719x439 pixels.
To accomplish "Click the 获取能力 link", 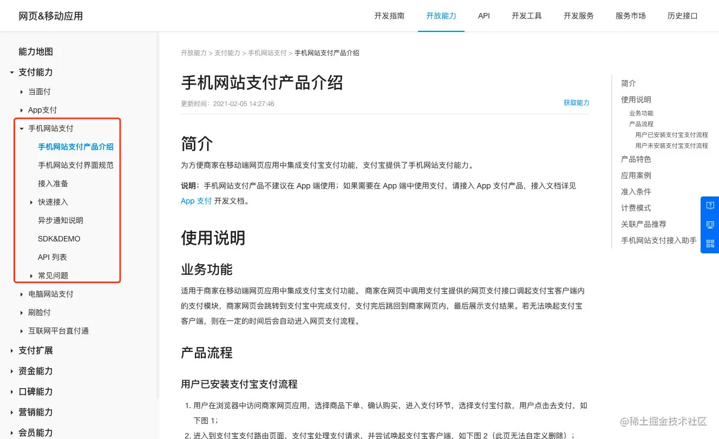I will (x=577, y=103).
